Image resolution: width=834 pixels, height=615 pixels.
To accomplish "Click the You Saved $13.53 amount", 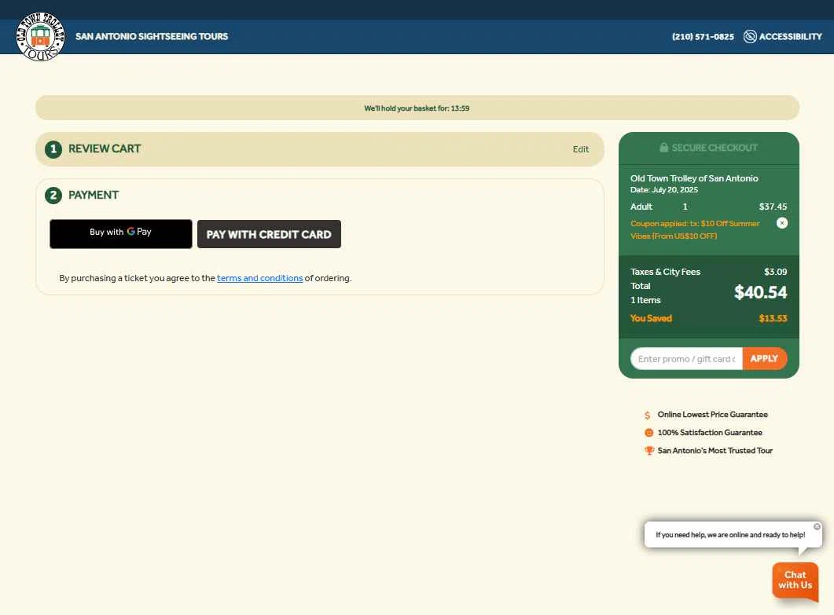I will [773, 318].
